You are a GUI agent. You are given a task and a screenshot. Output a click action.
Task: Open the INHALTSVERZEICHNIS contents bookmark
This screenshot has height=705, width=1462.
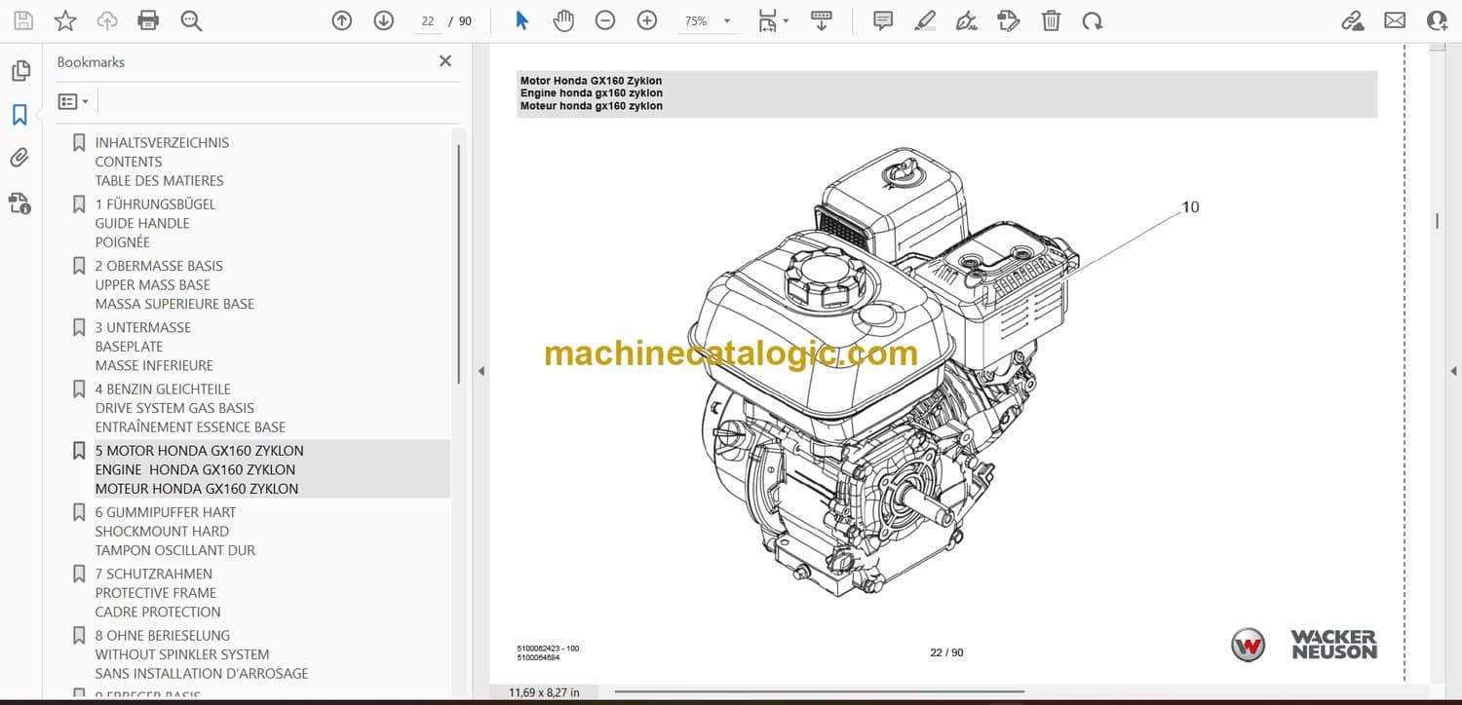pos(162,143)
